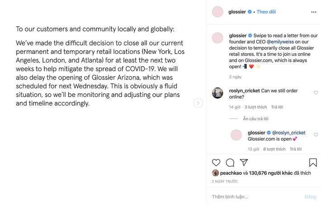Open the comment bubble icon
Image resolution: width=321 pixels, height=205 pixels.
[230, 163]
